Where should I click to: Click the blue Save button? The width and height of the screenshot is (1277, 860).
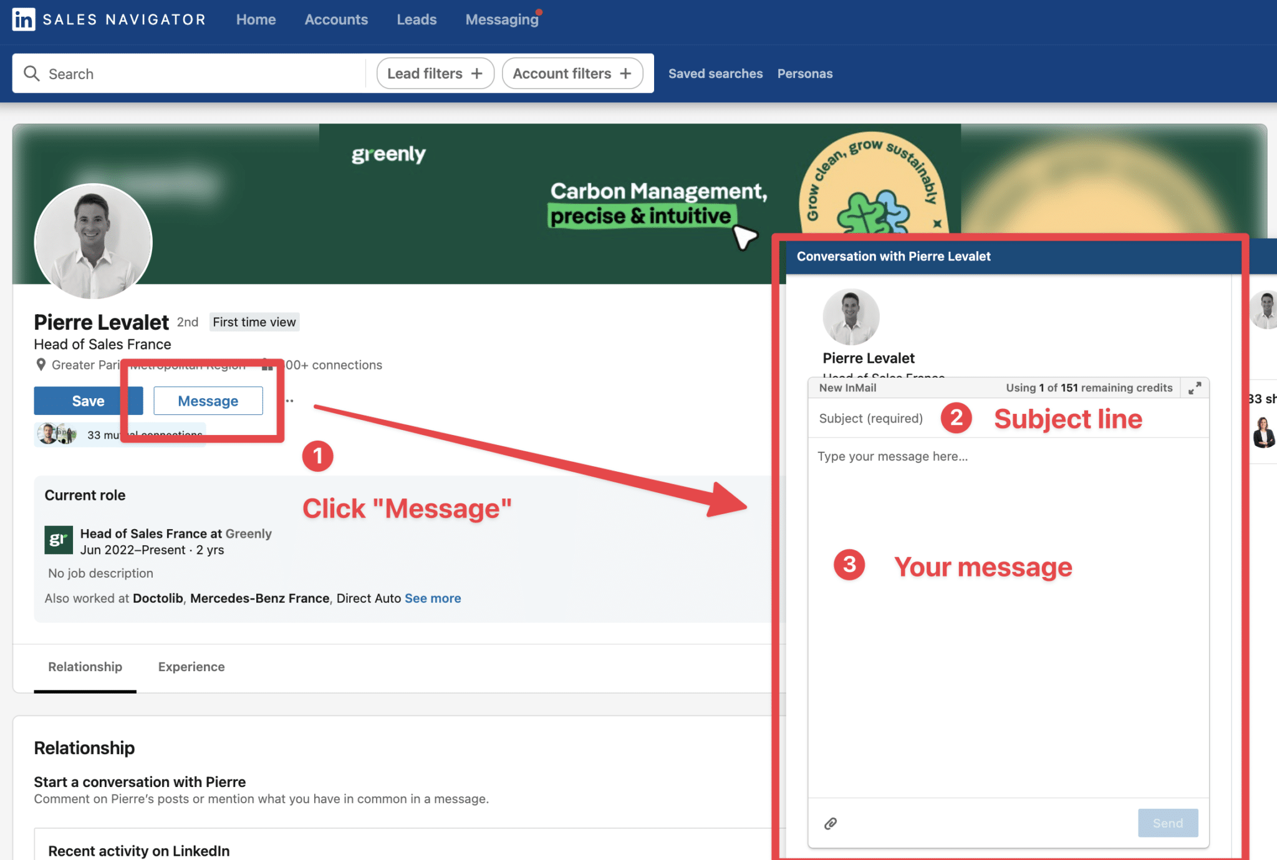pyautogui.click(x=88, y=401)
